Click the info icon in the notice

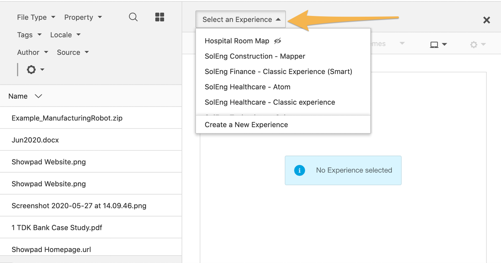300,170
